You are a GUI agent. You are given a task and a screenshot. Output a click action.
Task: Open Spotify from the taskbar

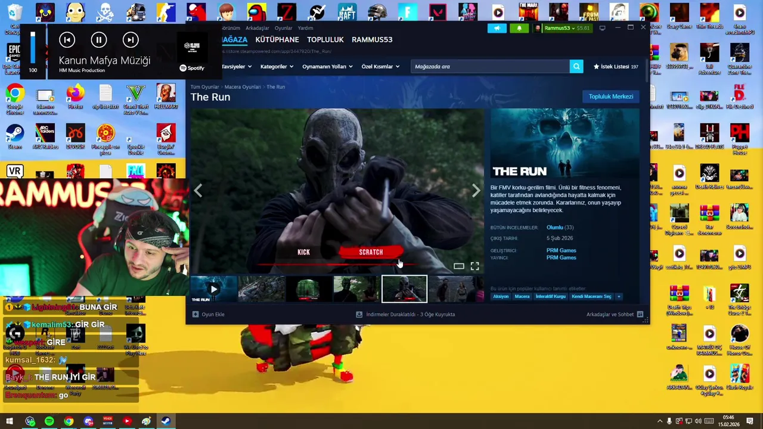click(x=49, y=421)
